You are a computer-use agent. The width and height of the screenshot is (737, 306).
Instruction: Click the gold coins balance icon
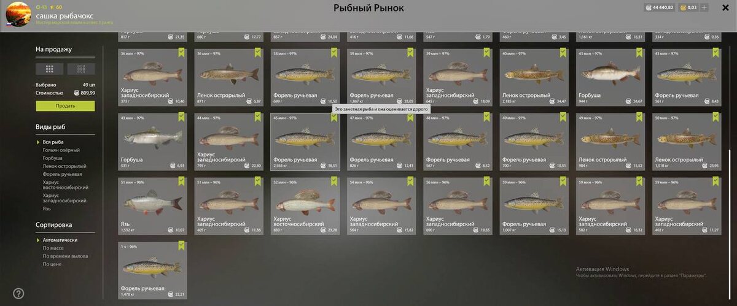pyautogui.click(x=682, y=8)
